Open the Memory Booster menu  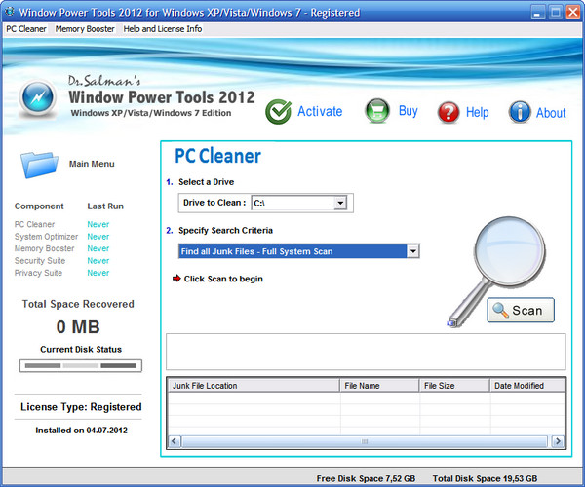[x=85, y=29]
